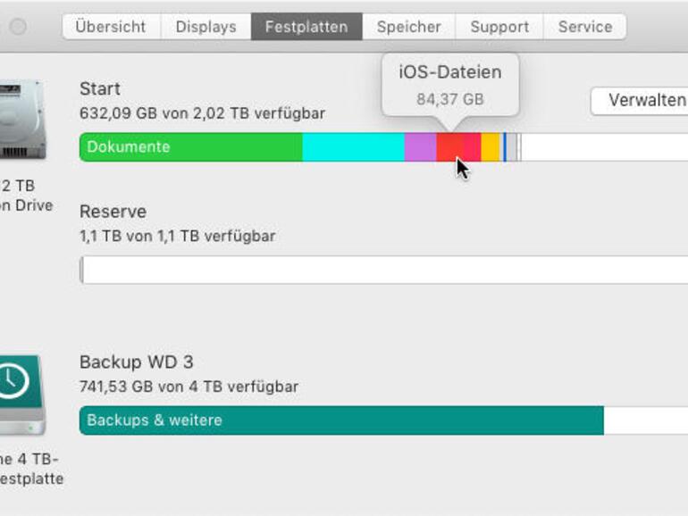The width and height of the screenshot is (688, 516).
Task: Click the teal Backups & weitere segment
Action: pos(341,420)
